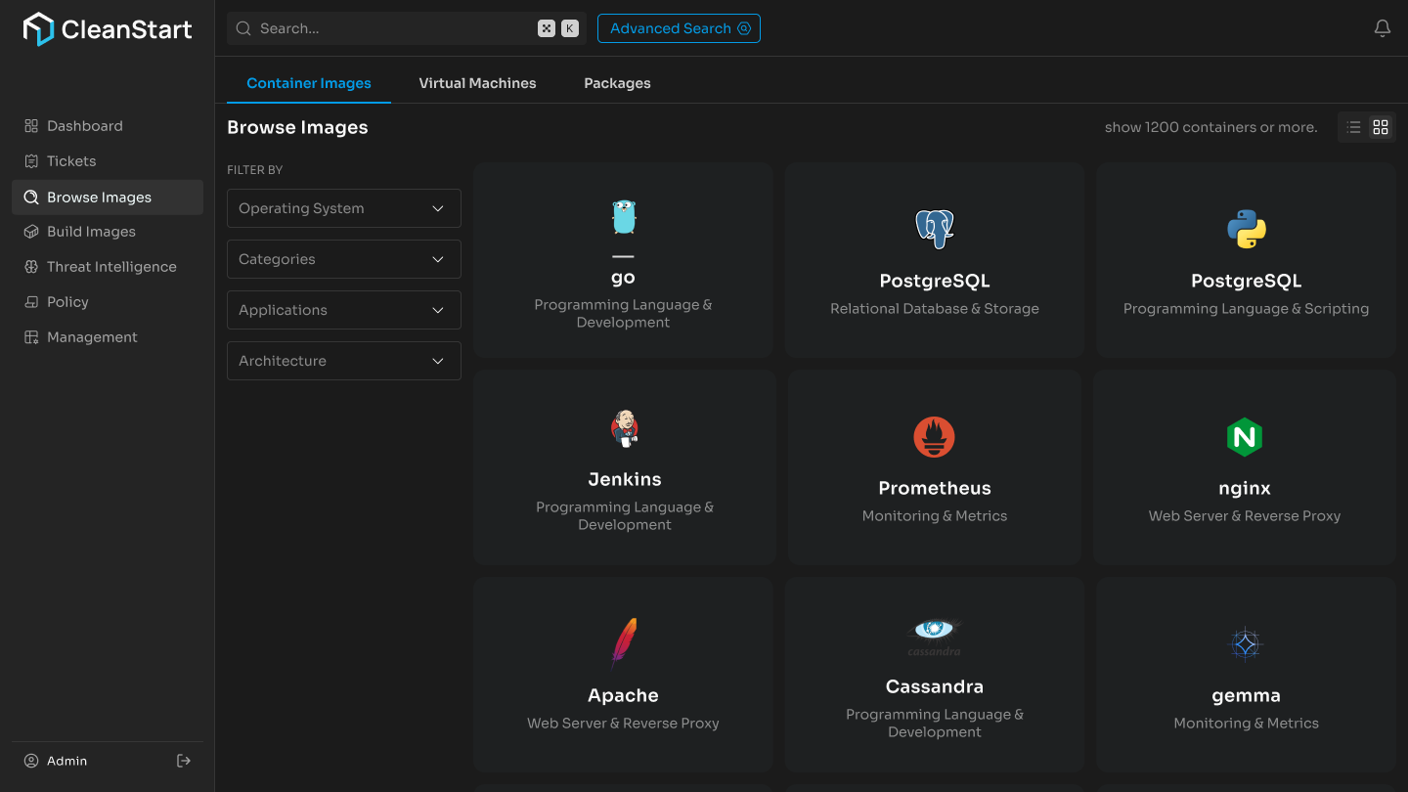Open Dashboard in the sidebar
Viewport: 1408px width, 792px height.
[108, 126]
